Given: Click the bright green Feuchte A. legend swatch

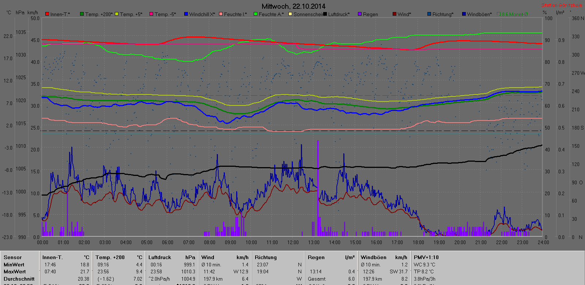Looking at the screenshot, I should point(256,14).
